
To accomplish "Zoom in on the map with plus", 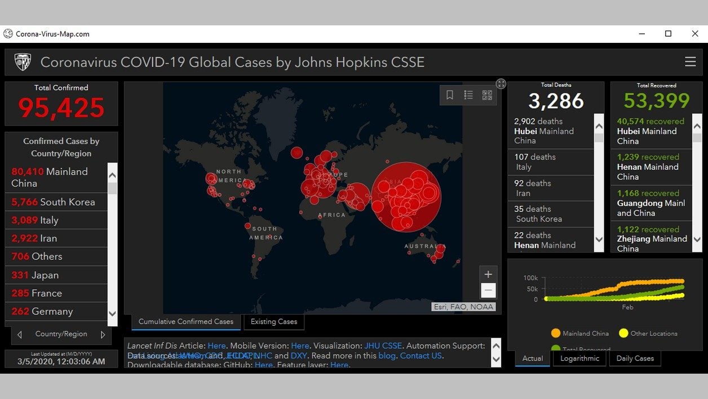I will tap(488, 274).
